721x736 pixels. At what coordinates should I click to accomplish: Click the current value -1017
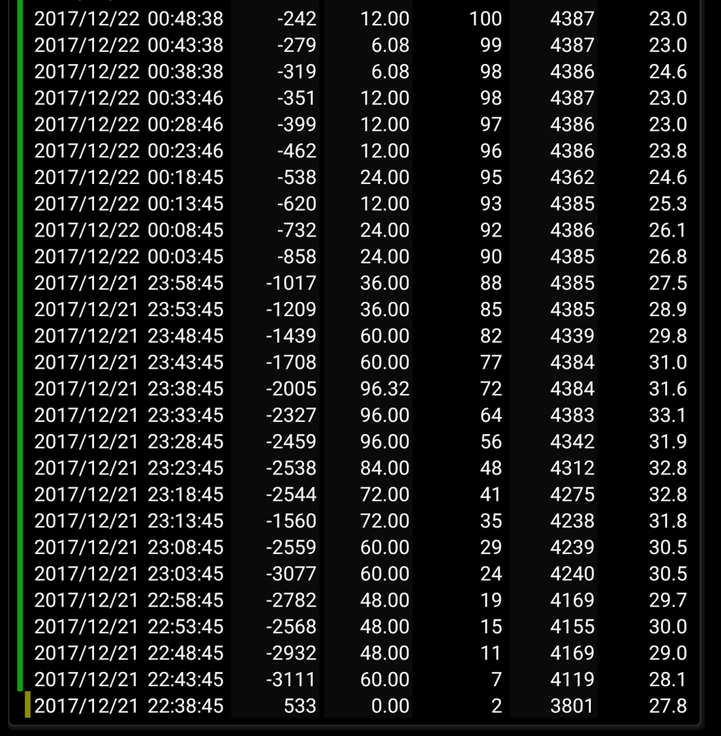[x=292, y=283]
